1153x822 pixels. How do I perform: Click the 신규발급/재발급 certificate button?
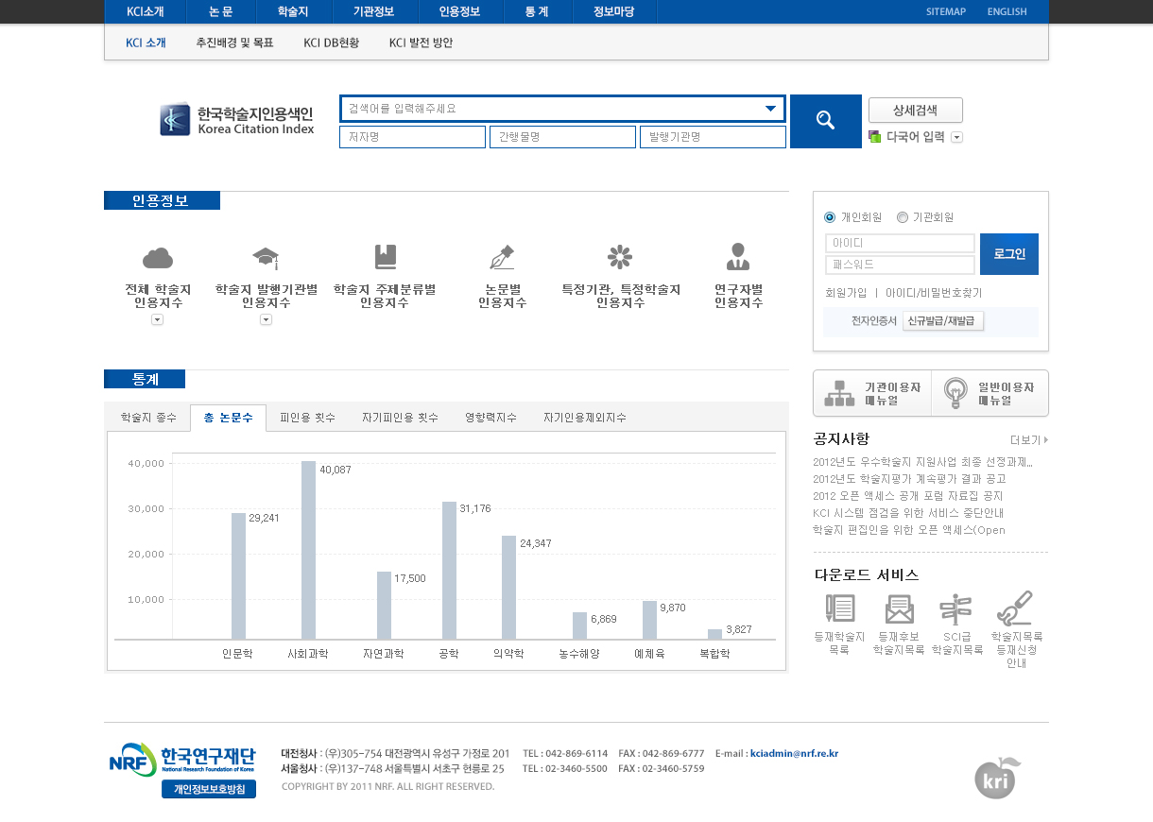[943, 321]
